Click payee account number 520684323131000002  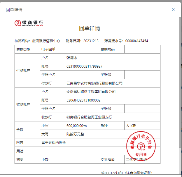coord(83,100)
